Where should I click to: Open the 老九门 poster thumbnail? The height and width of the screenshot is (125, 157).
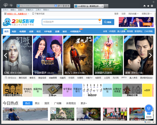coord(78,55)
